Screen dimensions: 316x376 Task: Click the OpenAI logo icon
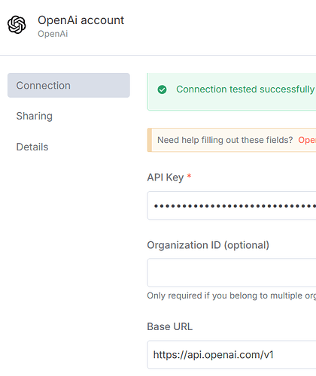pos(17,25)
